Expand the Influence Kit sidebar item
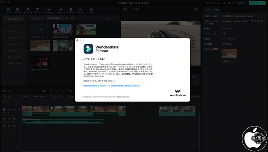Screen dimensions: 268x152 pyautogui.click(x=13, y=44)
